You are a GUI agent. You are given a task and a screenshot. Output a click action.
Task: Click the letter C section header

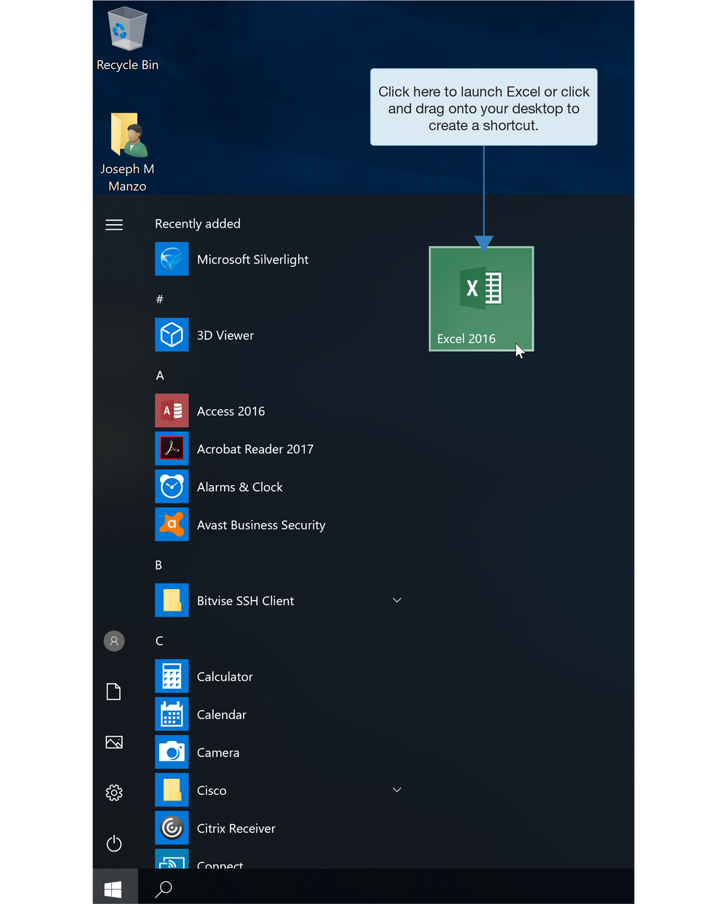pyautogui.click(x=159, y=641)
